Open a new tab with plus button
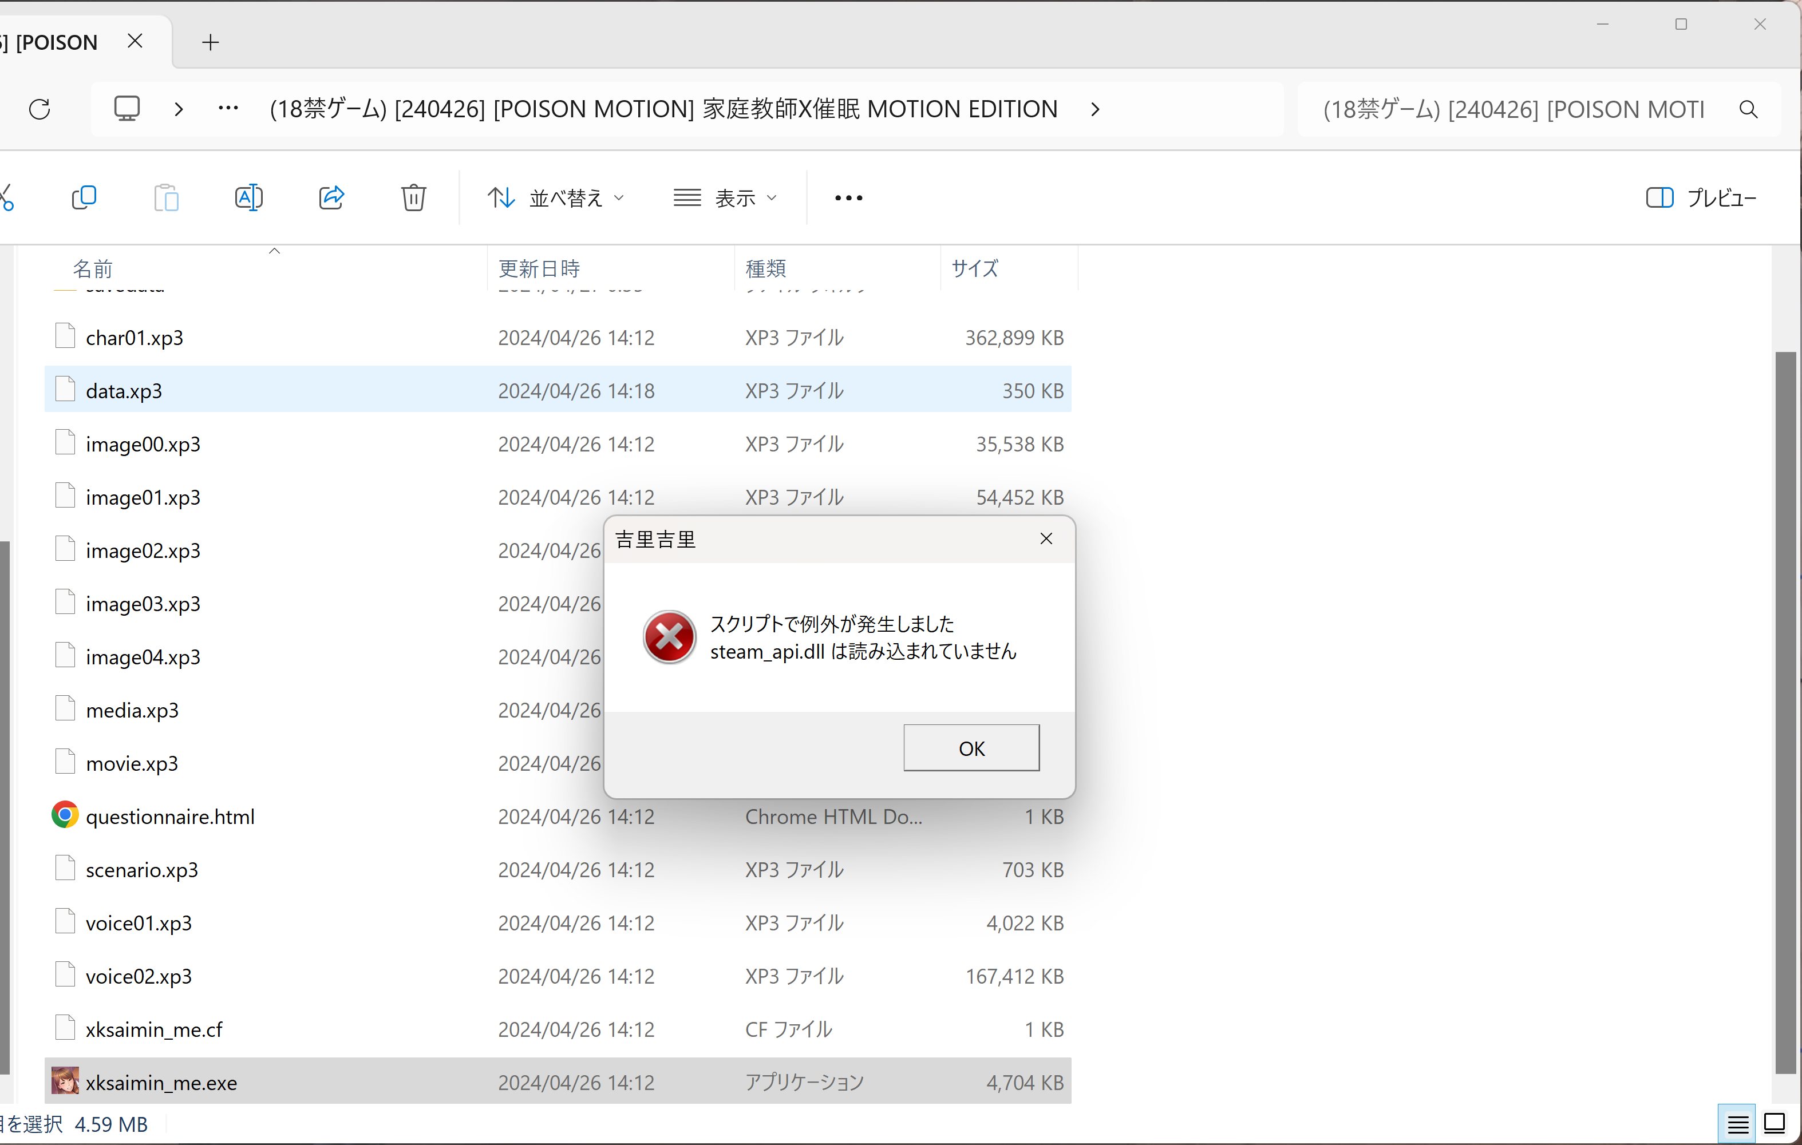1802x1145 pixels. (x=210, y=42)
